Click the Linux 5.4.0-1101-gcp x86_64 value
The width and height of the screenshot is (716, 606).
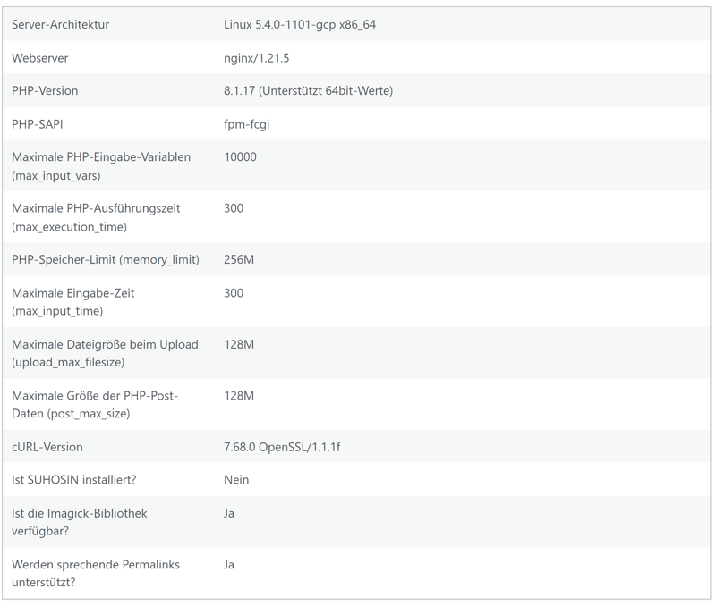(x=300, y=25)
